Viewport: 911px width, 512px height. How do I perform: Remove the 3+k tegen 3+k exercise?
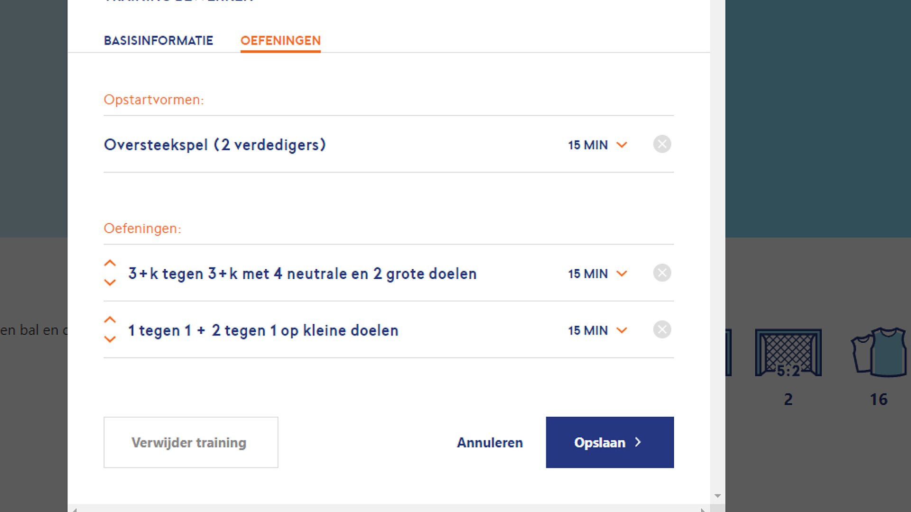click(x=662, y=273)
